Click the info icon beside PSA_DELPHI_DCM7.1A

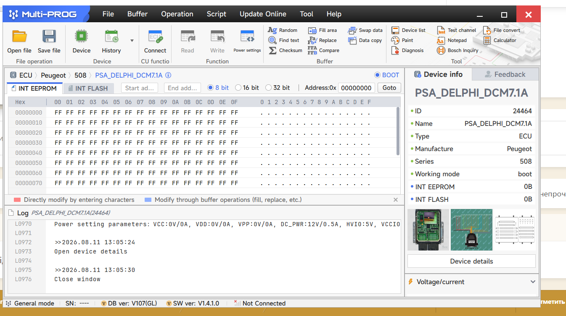pos(168,76)
